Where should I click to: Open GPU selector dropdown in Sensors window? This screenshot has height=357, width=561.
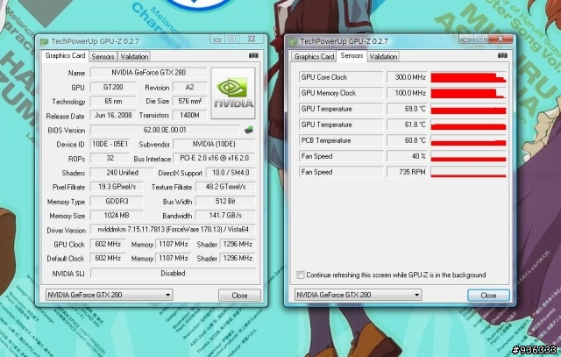(x=359, y=295)
